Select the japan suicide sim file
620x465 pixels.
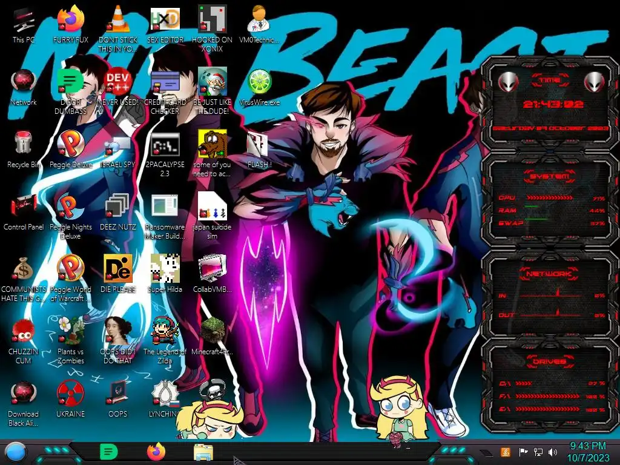coord(213,217)
